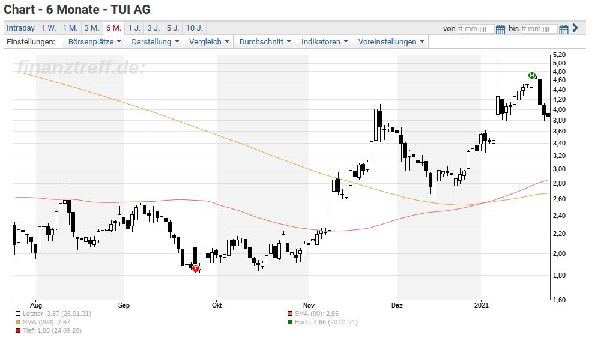
Task: Click the 'bis' end date input field
Action: (x=539, y=29)
